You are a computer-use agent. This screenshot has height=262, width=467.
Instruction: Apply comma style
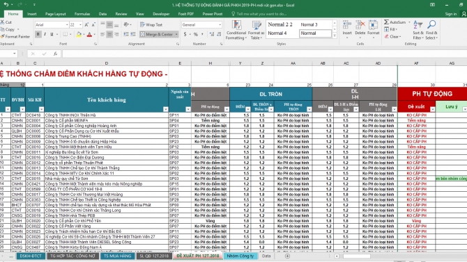pos(203,34)
